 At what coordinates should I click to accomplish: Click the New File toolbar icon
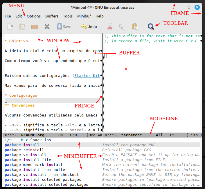click(x=10, y=27)
